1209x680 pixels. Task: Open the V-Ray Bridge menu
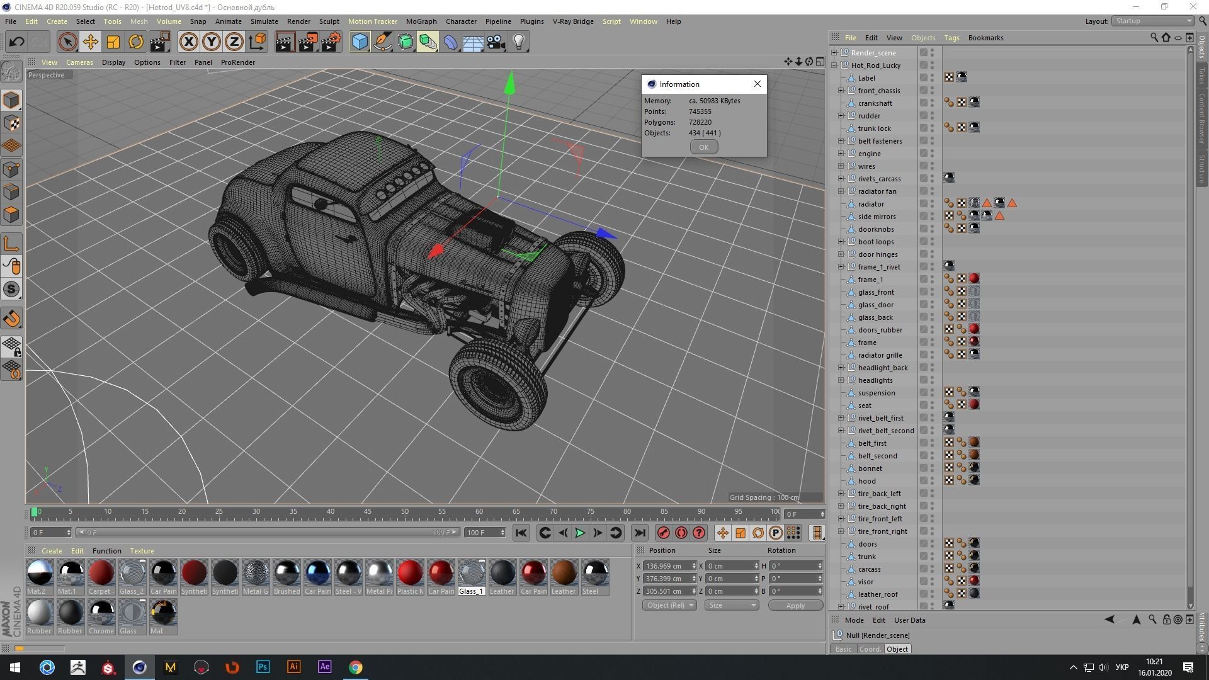pyautogui.click(x=573, y=21)
